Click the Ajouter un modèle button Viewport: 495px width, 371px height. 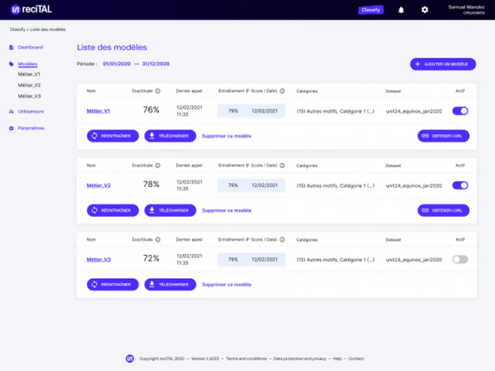pos(443,64)
